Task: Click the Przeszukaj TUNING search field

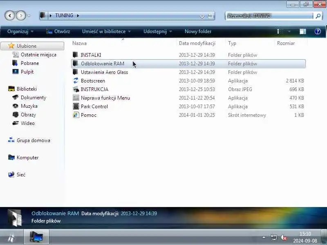Action: [x=269, y=16]
